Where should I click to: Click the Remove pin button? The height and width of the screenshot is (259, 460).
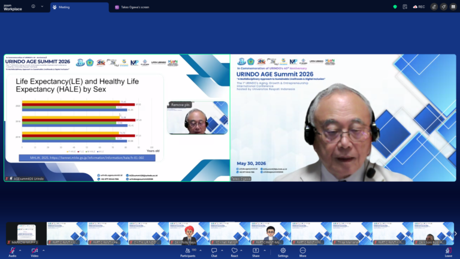[x=180, y=105]
